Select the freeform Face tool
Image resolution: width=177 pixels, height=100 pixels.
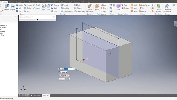coord(124,5)
